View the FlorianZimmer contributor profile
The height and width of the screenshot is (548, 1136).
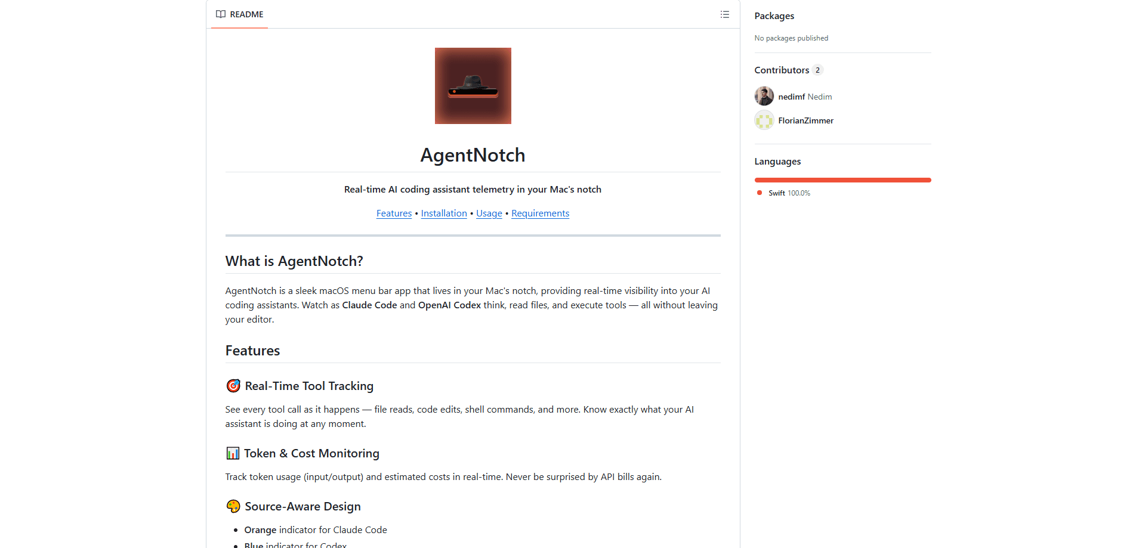point(806,120)
